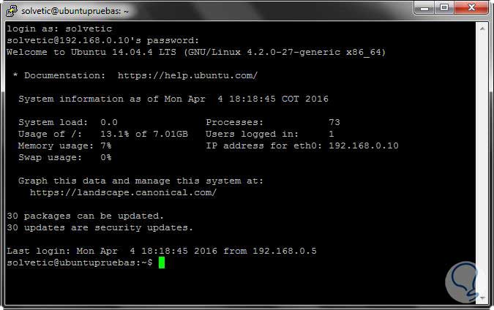
Task: Click the 'https://landscape.canonical.com/' URL text
Action: pyautogui.click(x=124, y=192)
